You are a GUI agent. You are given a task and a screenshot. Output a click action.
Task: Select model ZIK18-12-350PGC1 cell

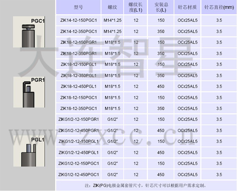tap(78, 108)
